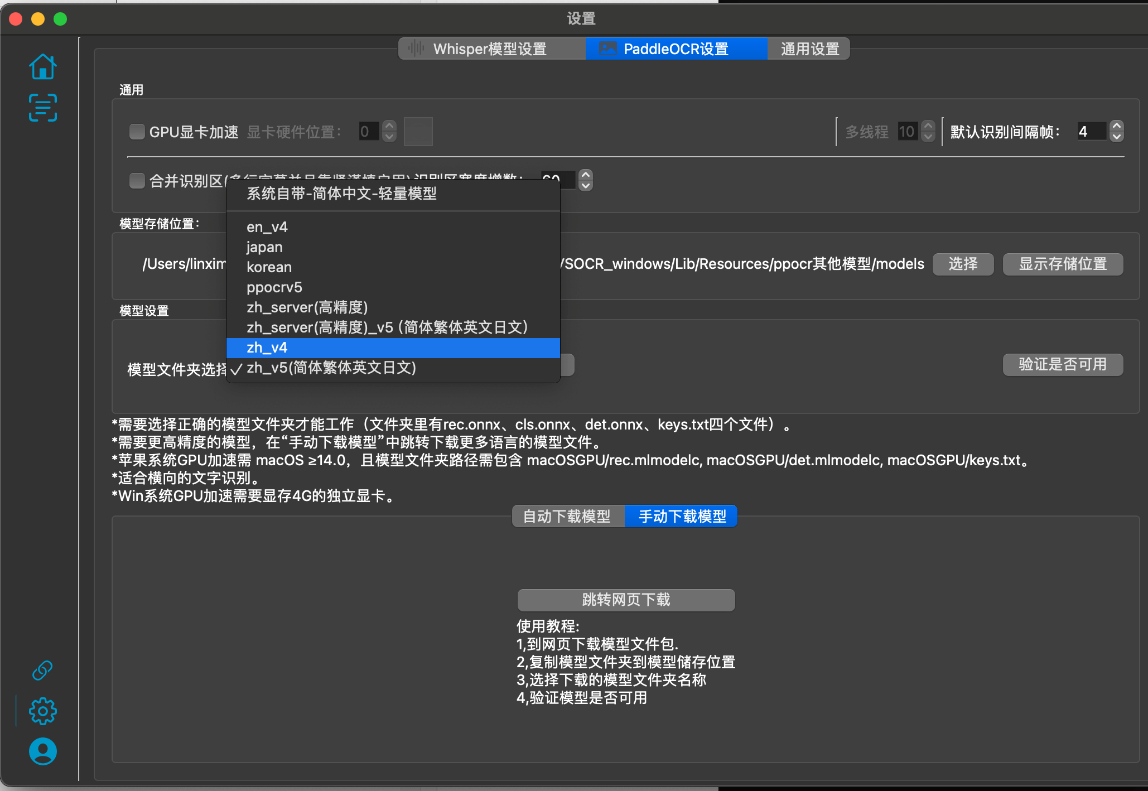Click the 多线程 stepper arrows

click(x=928, y=132)
